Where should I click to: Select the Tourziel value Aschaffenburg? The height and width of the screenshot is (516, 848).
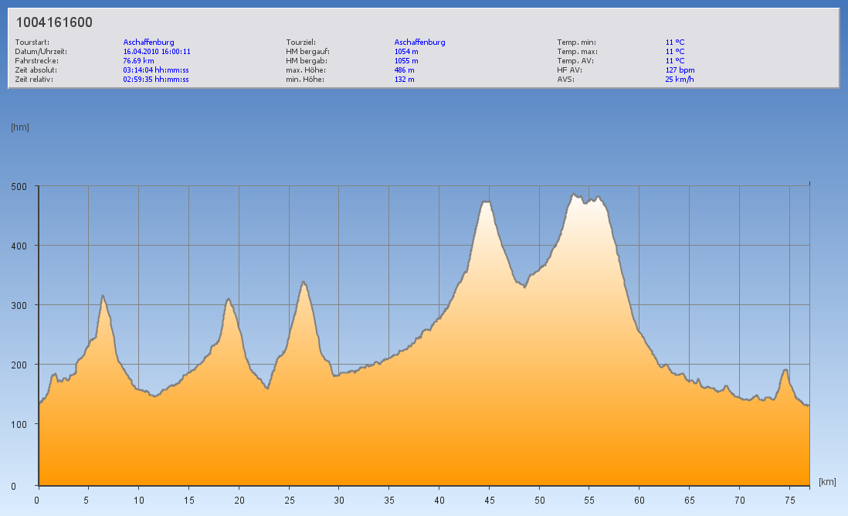point(419,42)
